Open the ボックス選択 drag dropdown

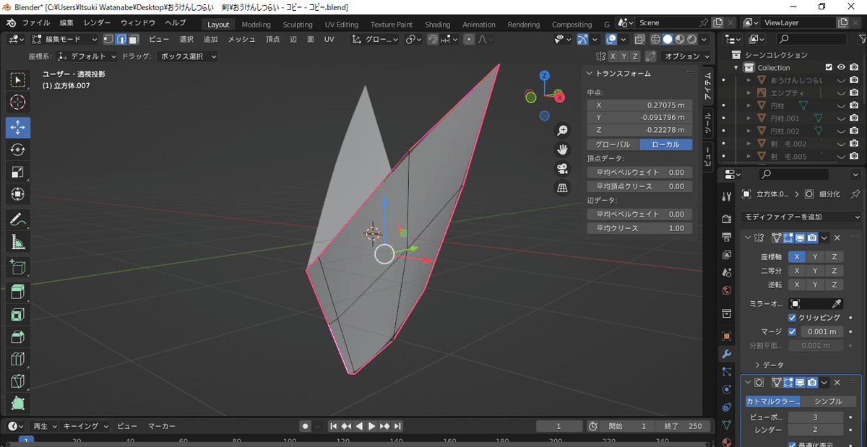pos(187,56)
